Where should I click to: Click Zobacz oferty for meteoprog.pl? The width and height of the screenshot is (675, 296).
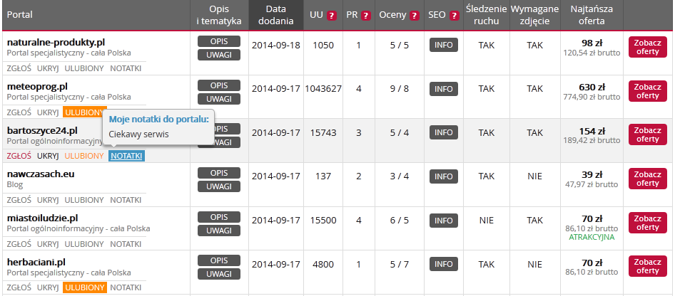coord(648,91)
